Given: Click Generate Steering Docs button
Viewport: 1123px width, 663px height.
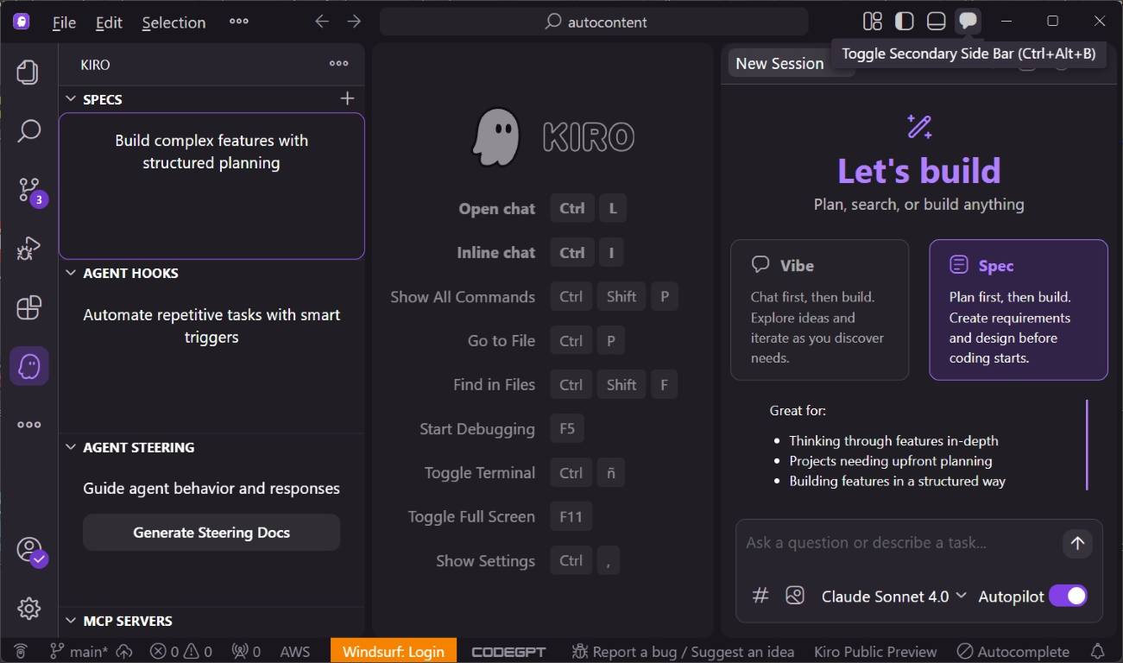Looking at the screenshot, I should pos(211,533).
